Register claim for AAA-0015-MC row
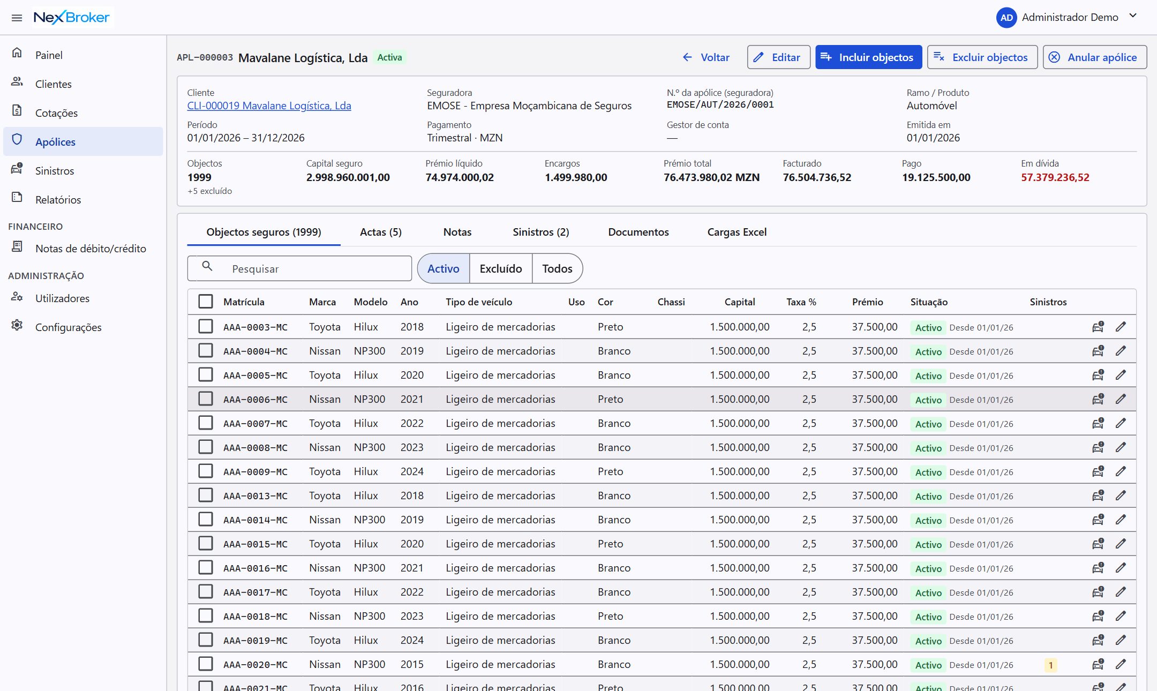1157x691 pixels. [1098, 544]
